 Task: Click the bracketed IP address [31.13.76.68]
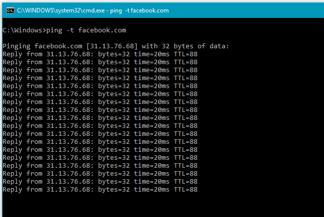click(x=107, y=46)
